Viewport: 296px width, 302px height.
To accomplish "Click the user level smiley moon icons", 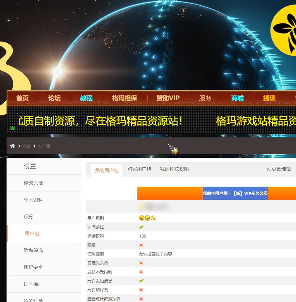I will point(147,218).
